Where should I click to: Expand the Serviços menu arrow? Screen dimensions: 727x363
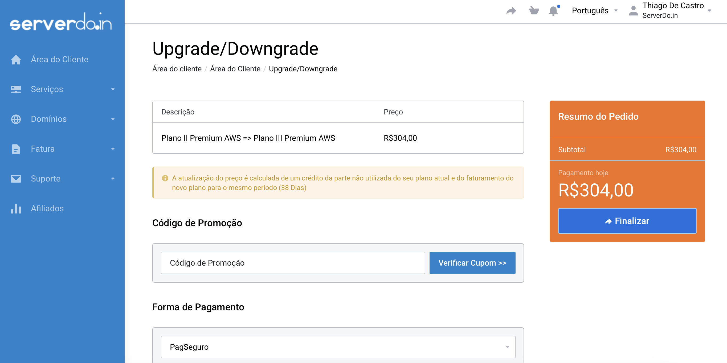(113, 89)
